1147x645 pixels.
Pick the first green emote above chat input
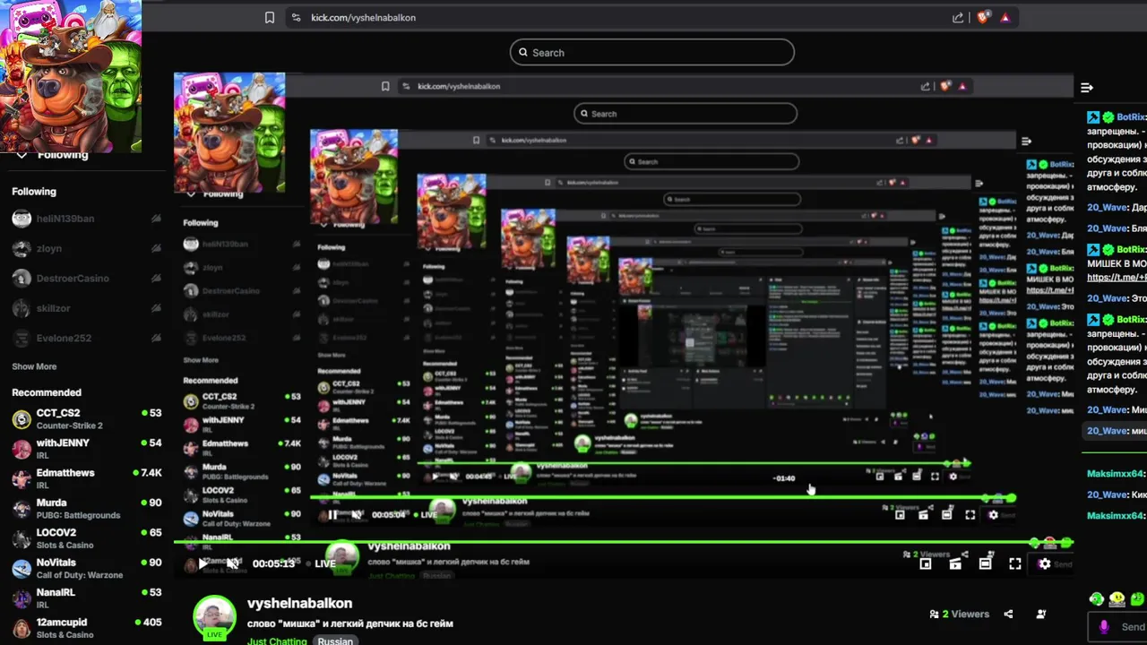pyautogui.click(x=1096, y=598)
